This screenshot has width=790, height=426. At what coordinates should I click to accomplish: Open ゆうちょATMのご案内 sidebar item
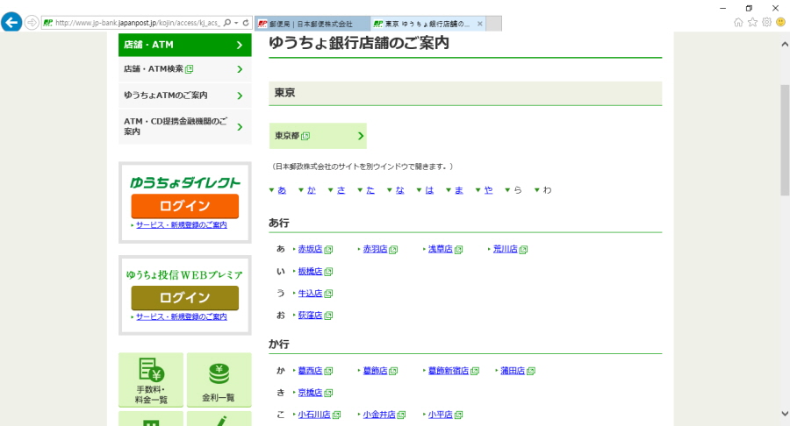click(185, 95)
